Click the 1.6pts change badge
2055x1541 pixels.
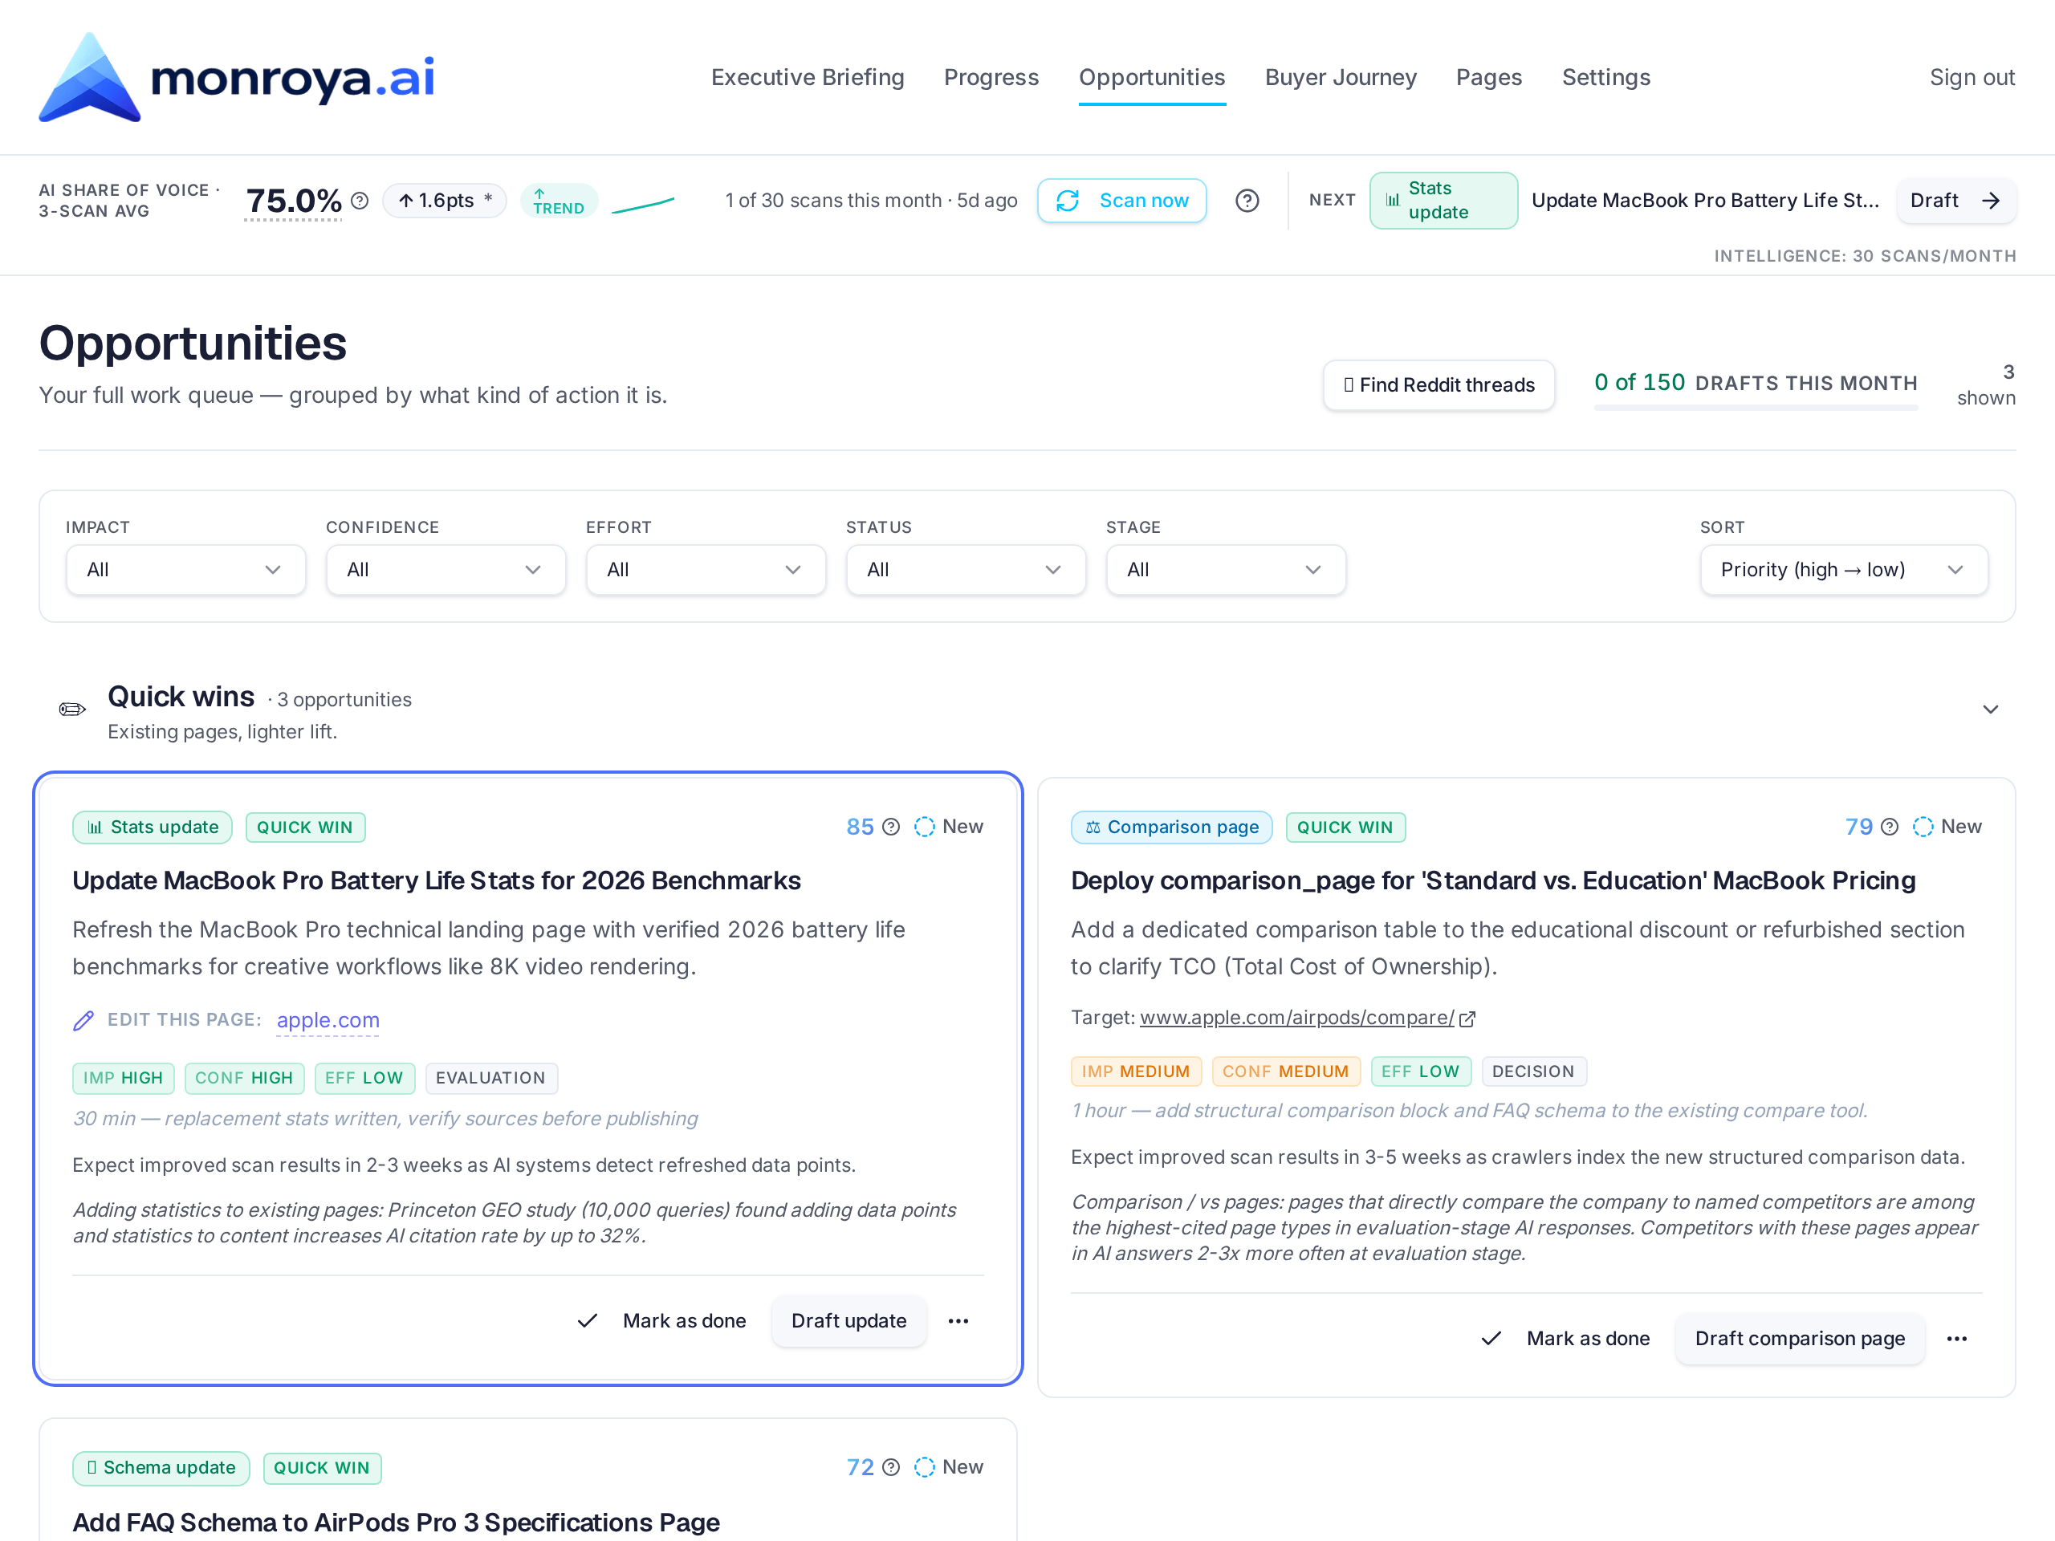click(444, 201)
